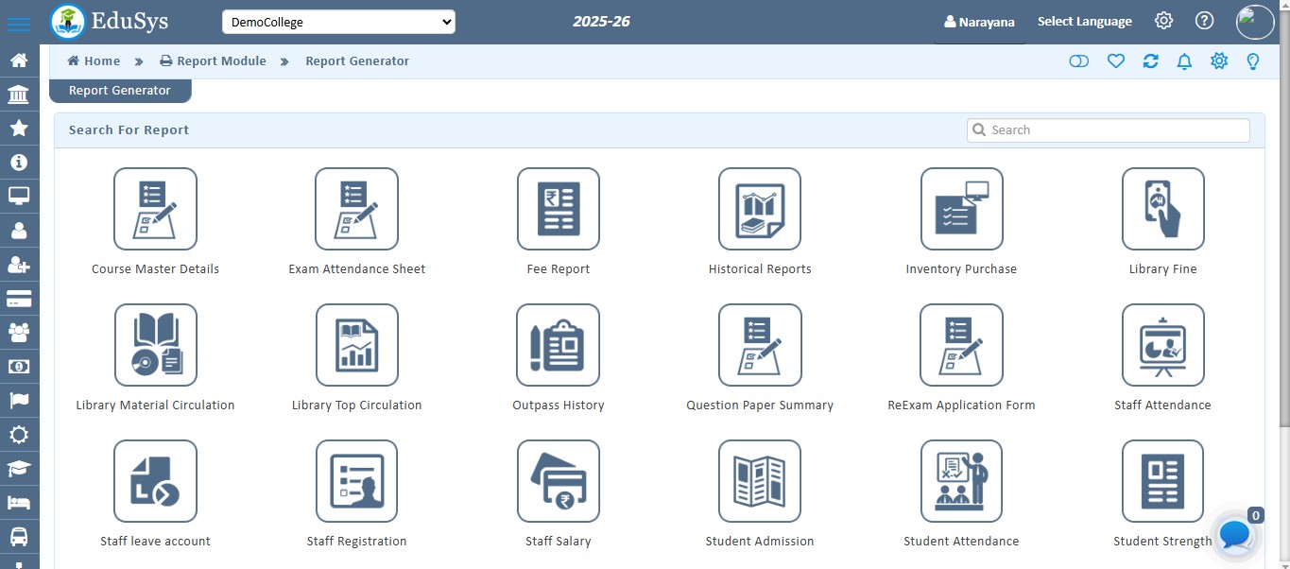Click the favorites heart icon

pos(1115,61)
